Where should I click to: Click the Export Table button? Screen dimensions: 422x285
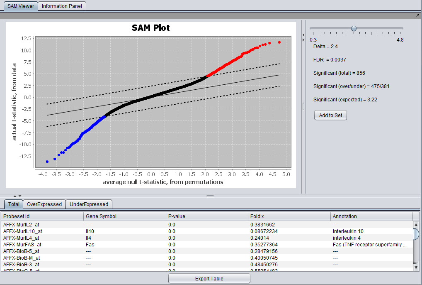[209, 278]
